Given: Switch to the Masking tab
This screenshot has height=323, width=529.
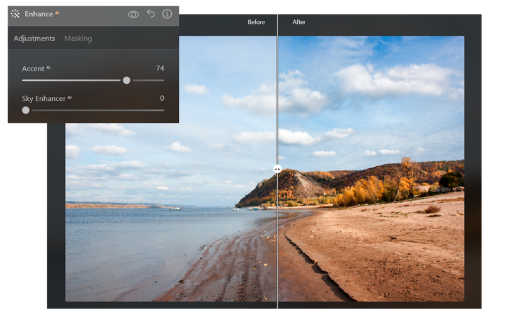Looking at the screenshot, I should coord(78,38).
